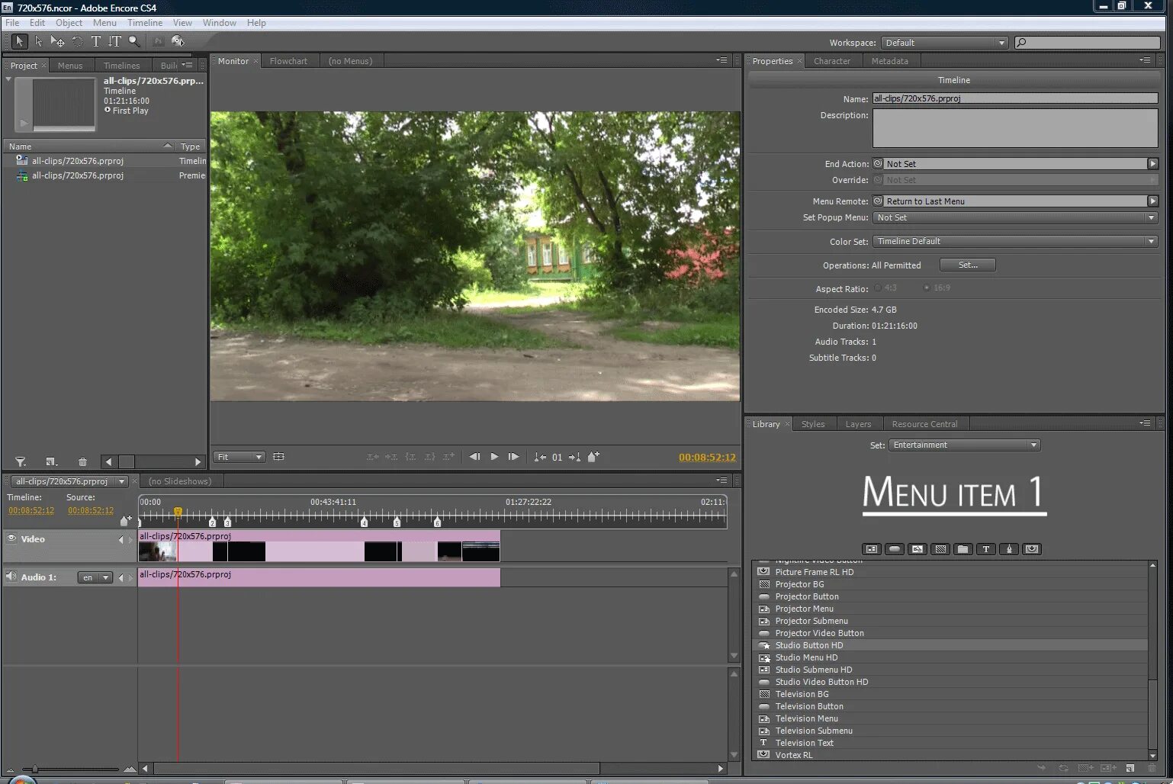1173x784 pixels.
Task: Open Audio 1 language 'en' dropdown
Action: point(95,577)
